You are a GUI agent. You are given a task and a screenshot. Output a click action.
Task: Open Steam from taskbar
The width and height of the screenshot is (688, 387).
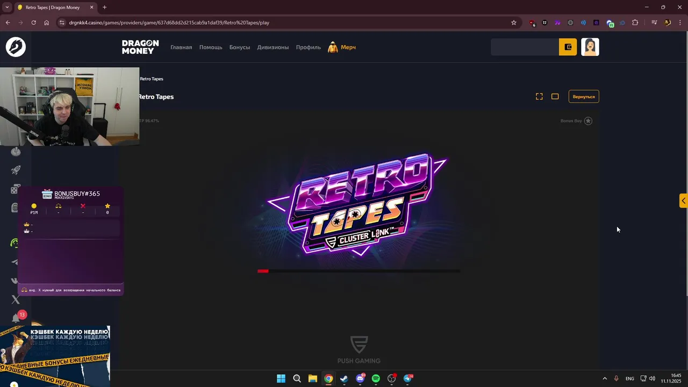tap(344, 378)
